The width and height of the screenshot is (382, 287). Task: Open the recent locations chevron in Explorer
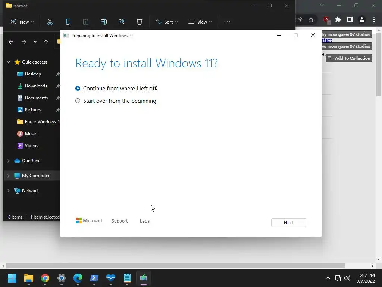click(x=35, y=42)
